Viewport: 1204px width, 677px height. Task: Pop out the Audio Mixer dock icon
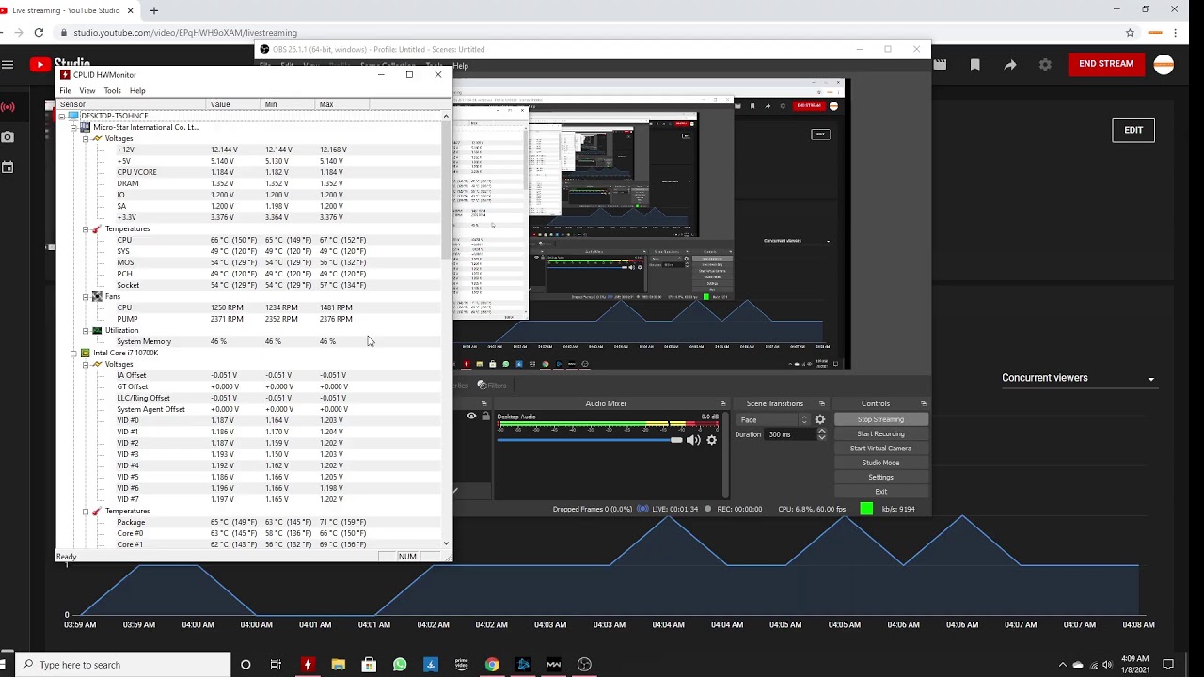722,403
